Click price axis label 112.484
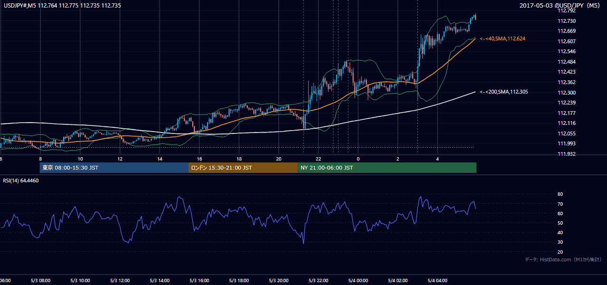 tap(567, 62)
